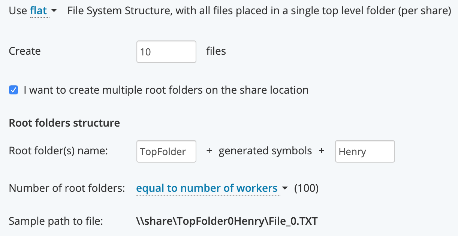Toggle multiple root folders checkbox
458x236 pixels.
click(x=13, y=90)
